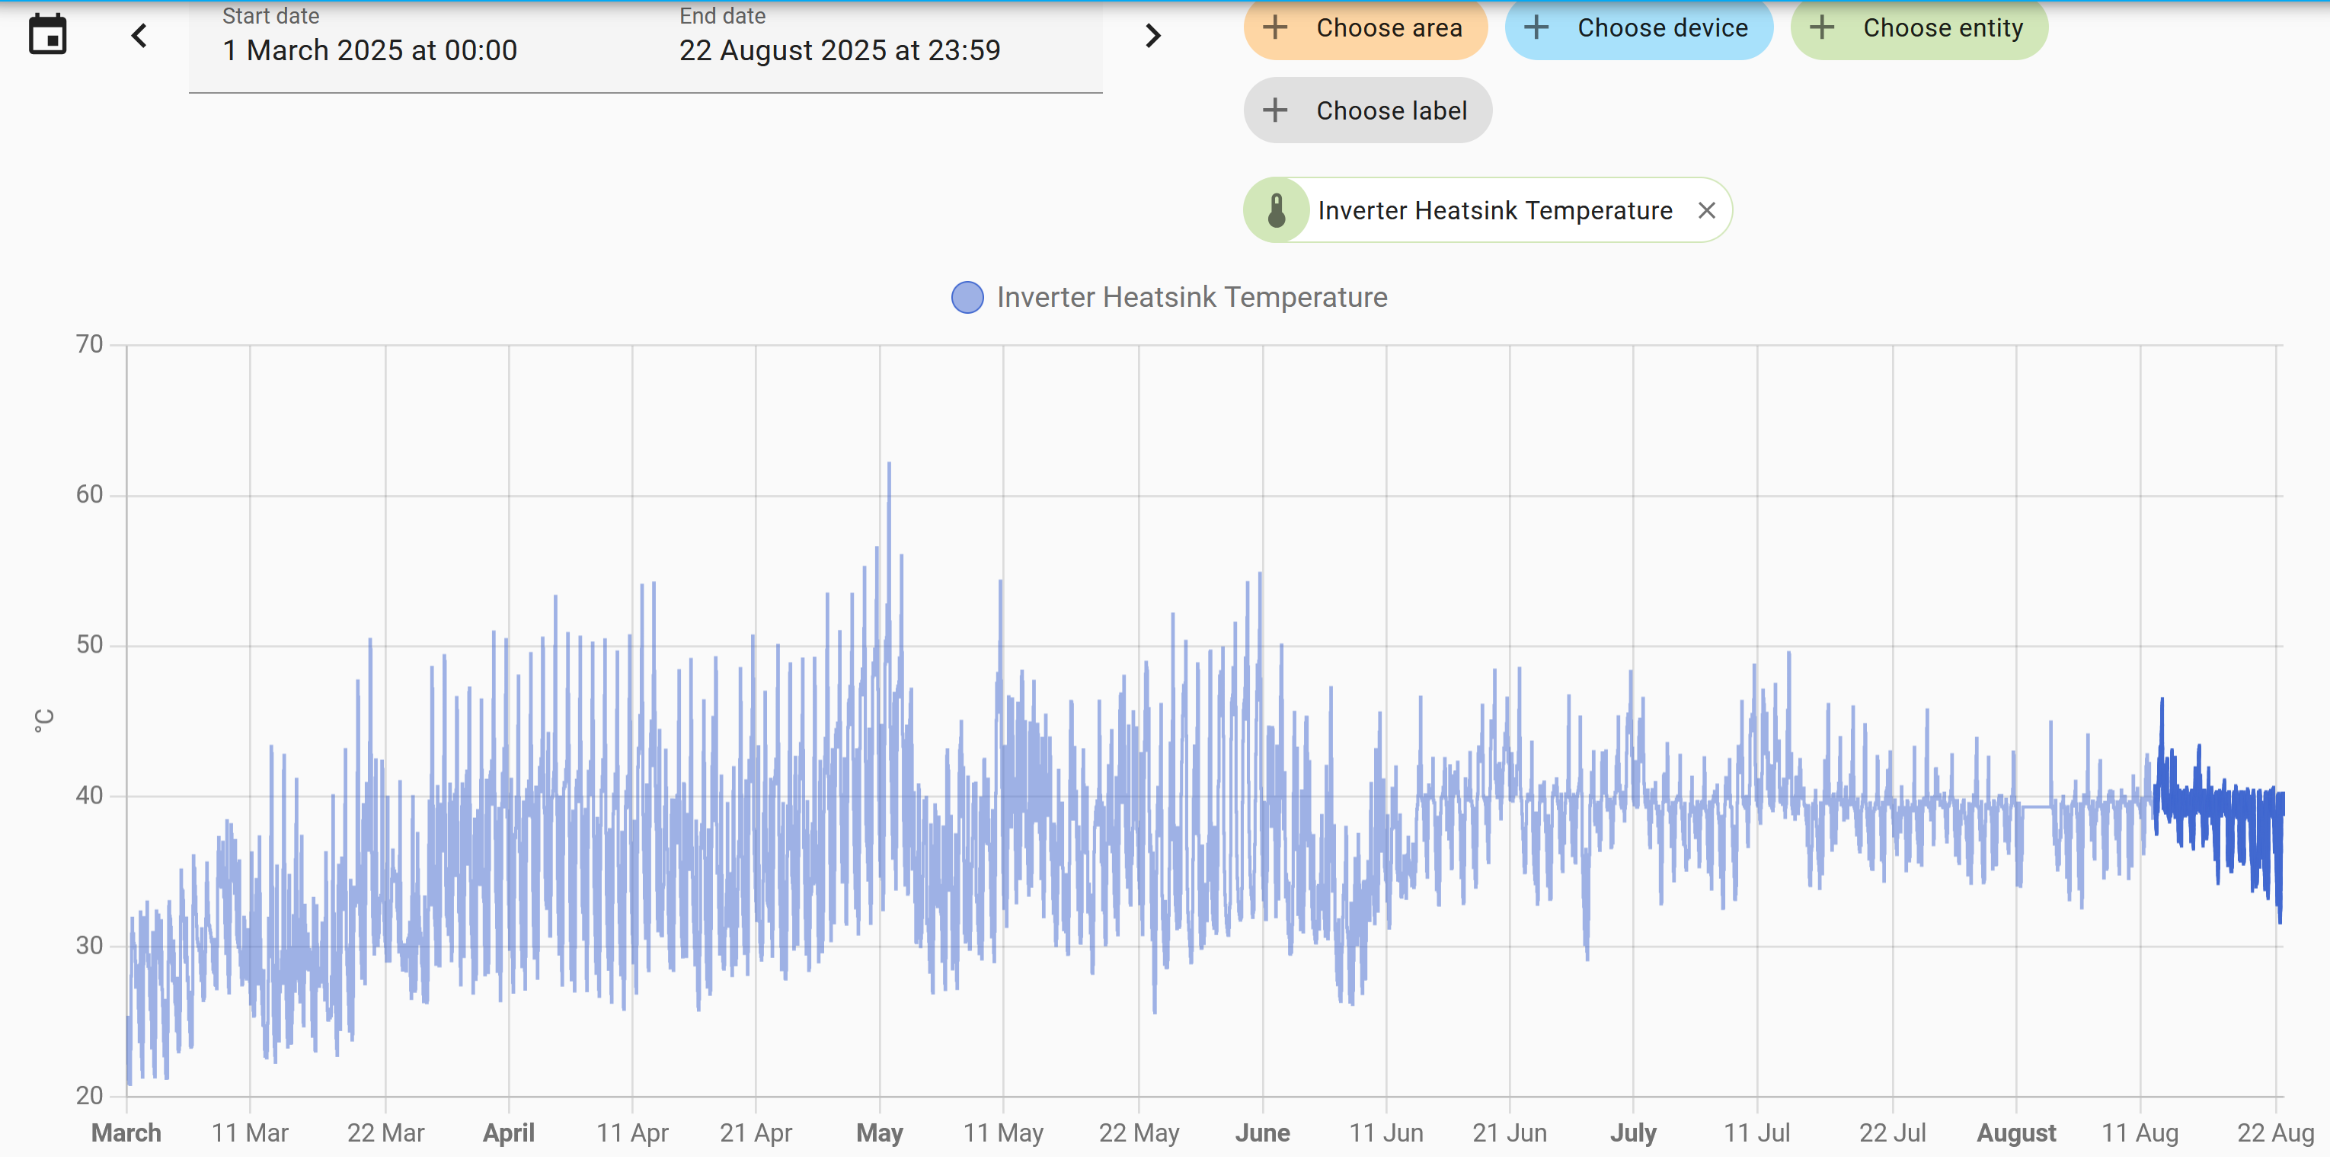Click the 11 Jun axis label
The image size is (2330, 1169).
[x=1386, y=1133]
